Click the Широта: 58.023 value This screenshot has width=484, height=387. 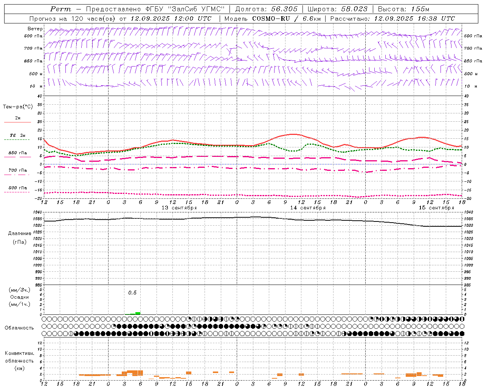tap(337, 9)
